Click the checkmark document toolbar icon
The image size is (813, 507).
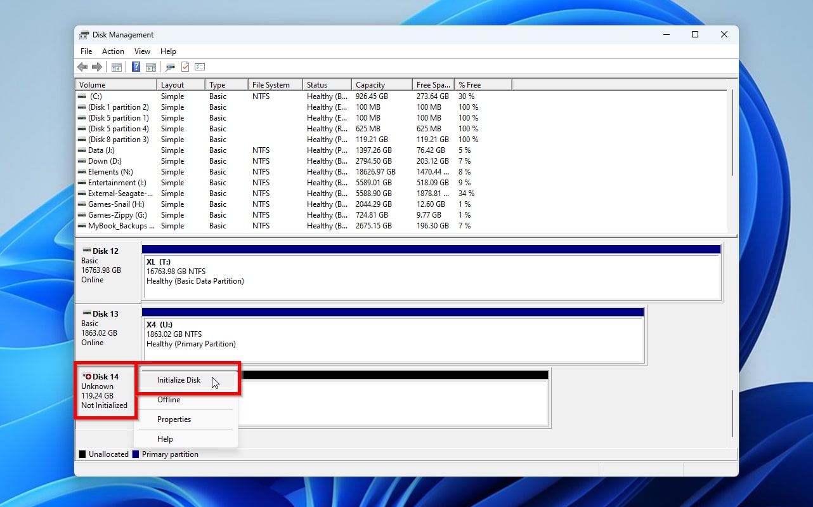coord(185,67)
